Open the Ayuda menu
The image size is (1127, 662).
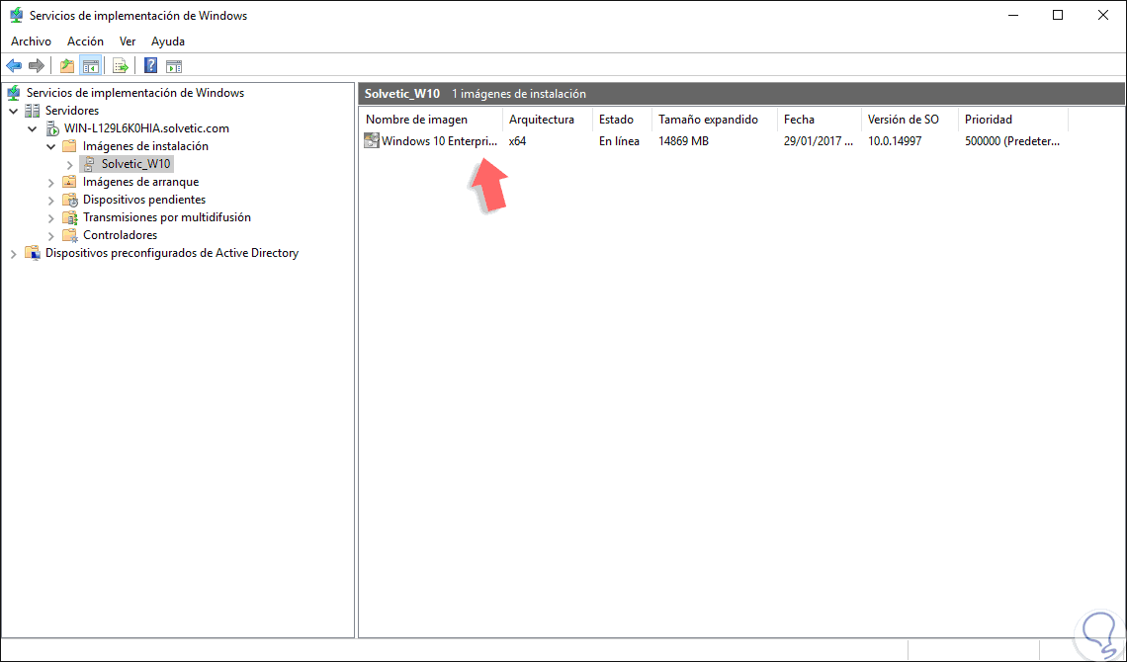click(168, 41)
